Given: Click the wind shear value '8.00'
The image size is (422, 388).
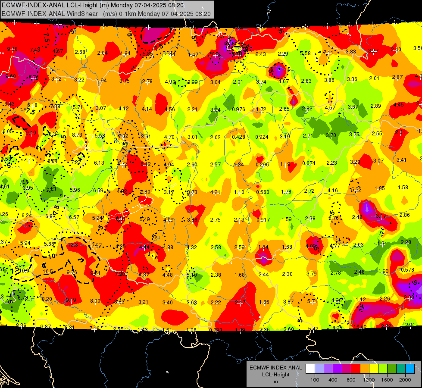Looking at the screenshot, I should pos(95,301).
